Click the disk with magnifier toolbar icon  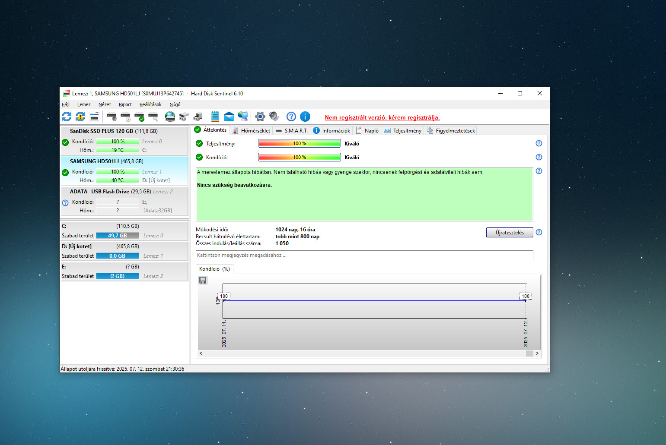pyautogui.click(x=153, y=117)
